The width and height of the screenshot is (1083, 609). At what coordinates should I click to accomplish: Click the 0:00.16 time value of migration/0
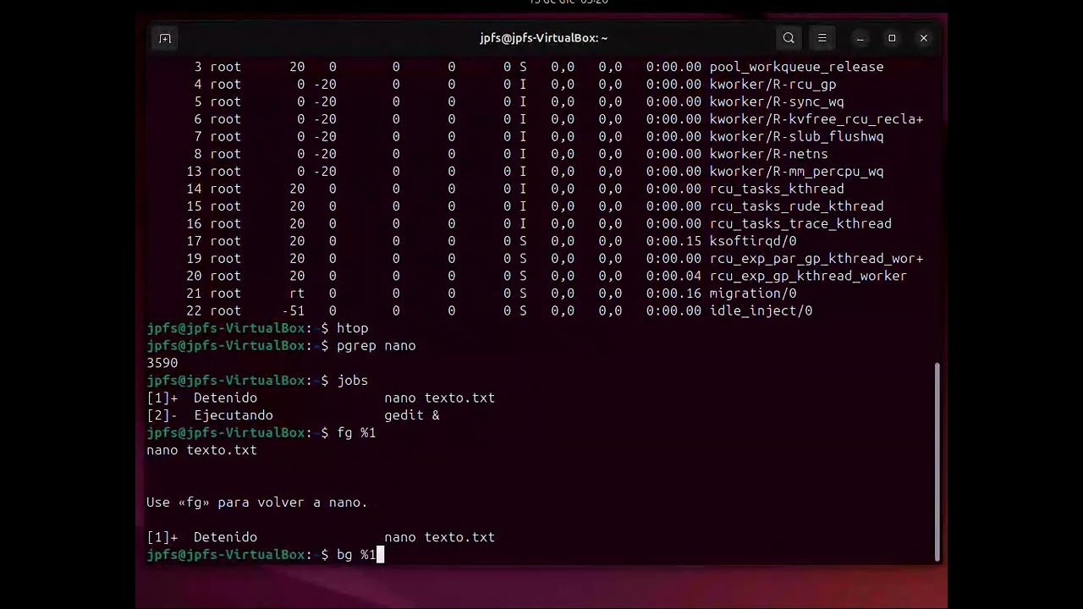point(673,294)
